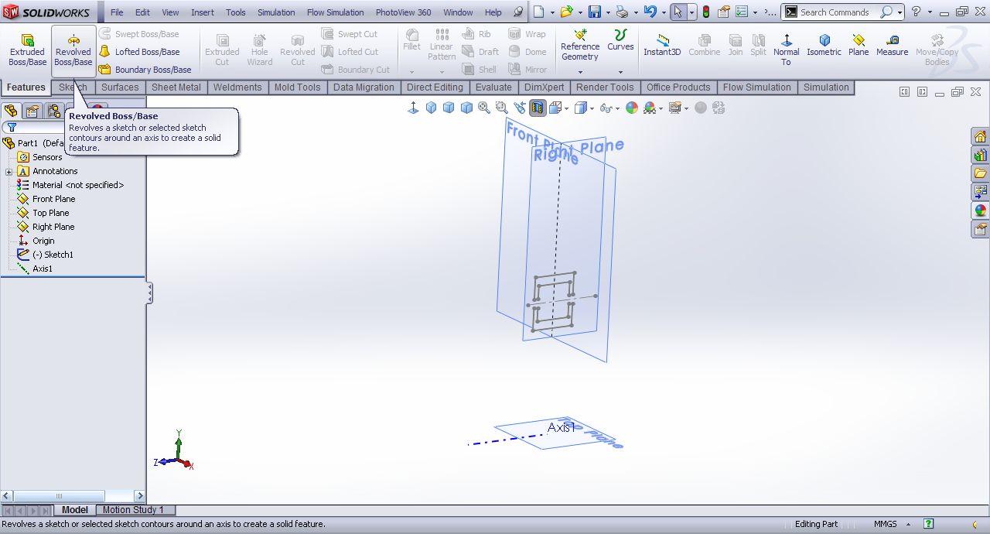990x534 pixels.
Task: Open MMGS unit system in status bar
Action: (886, 524)
